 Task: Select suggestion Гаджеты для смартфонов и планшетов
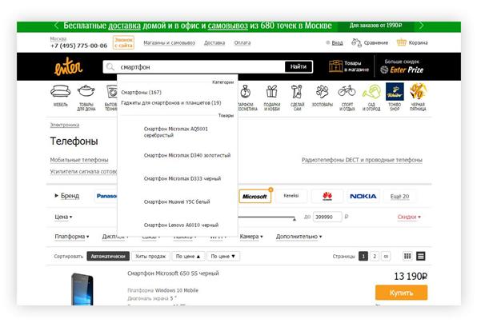coord(171,102)
